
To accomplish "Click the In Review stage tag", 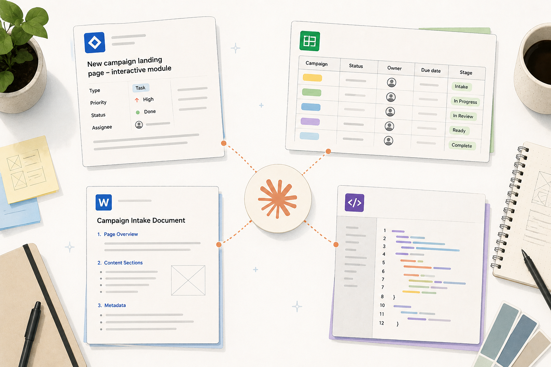I will pos(463,116).
